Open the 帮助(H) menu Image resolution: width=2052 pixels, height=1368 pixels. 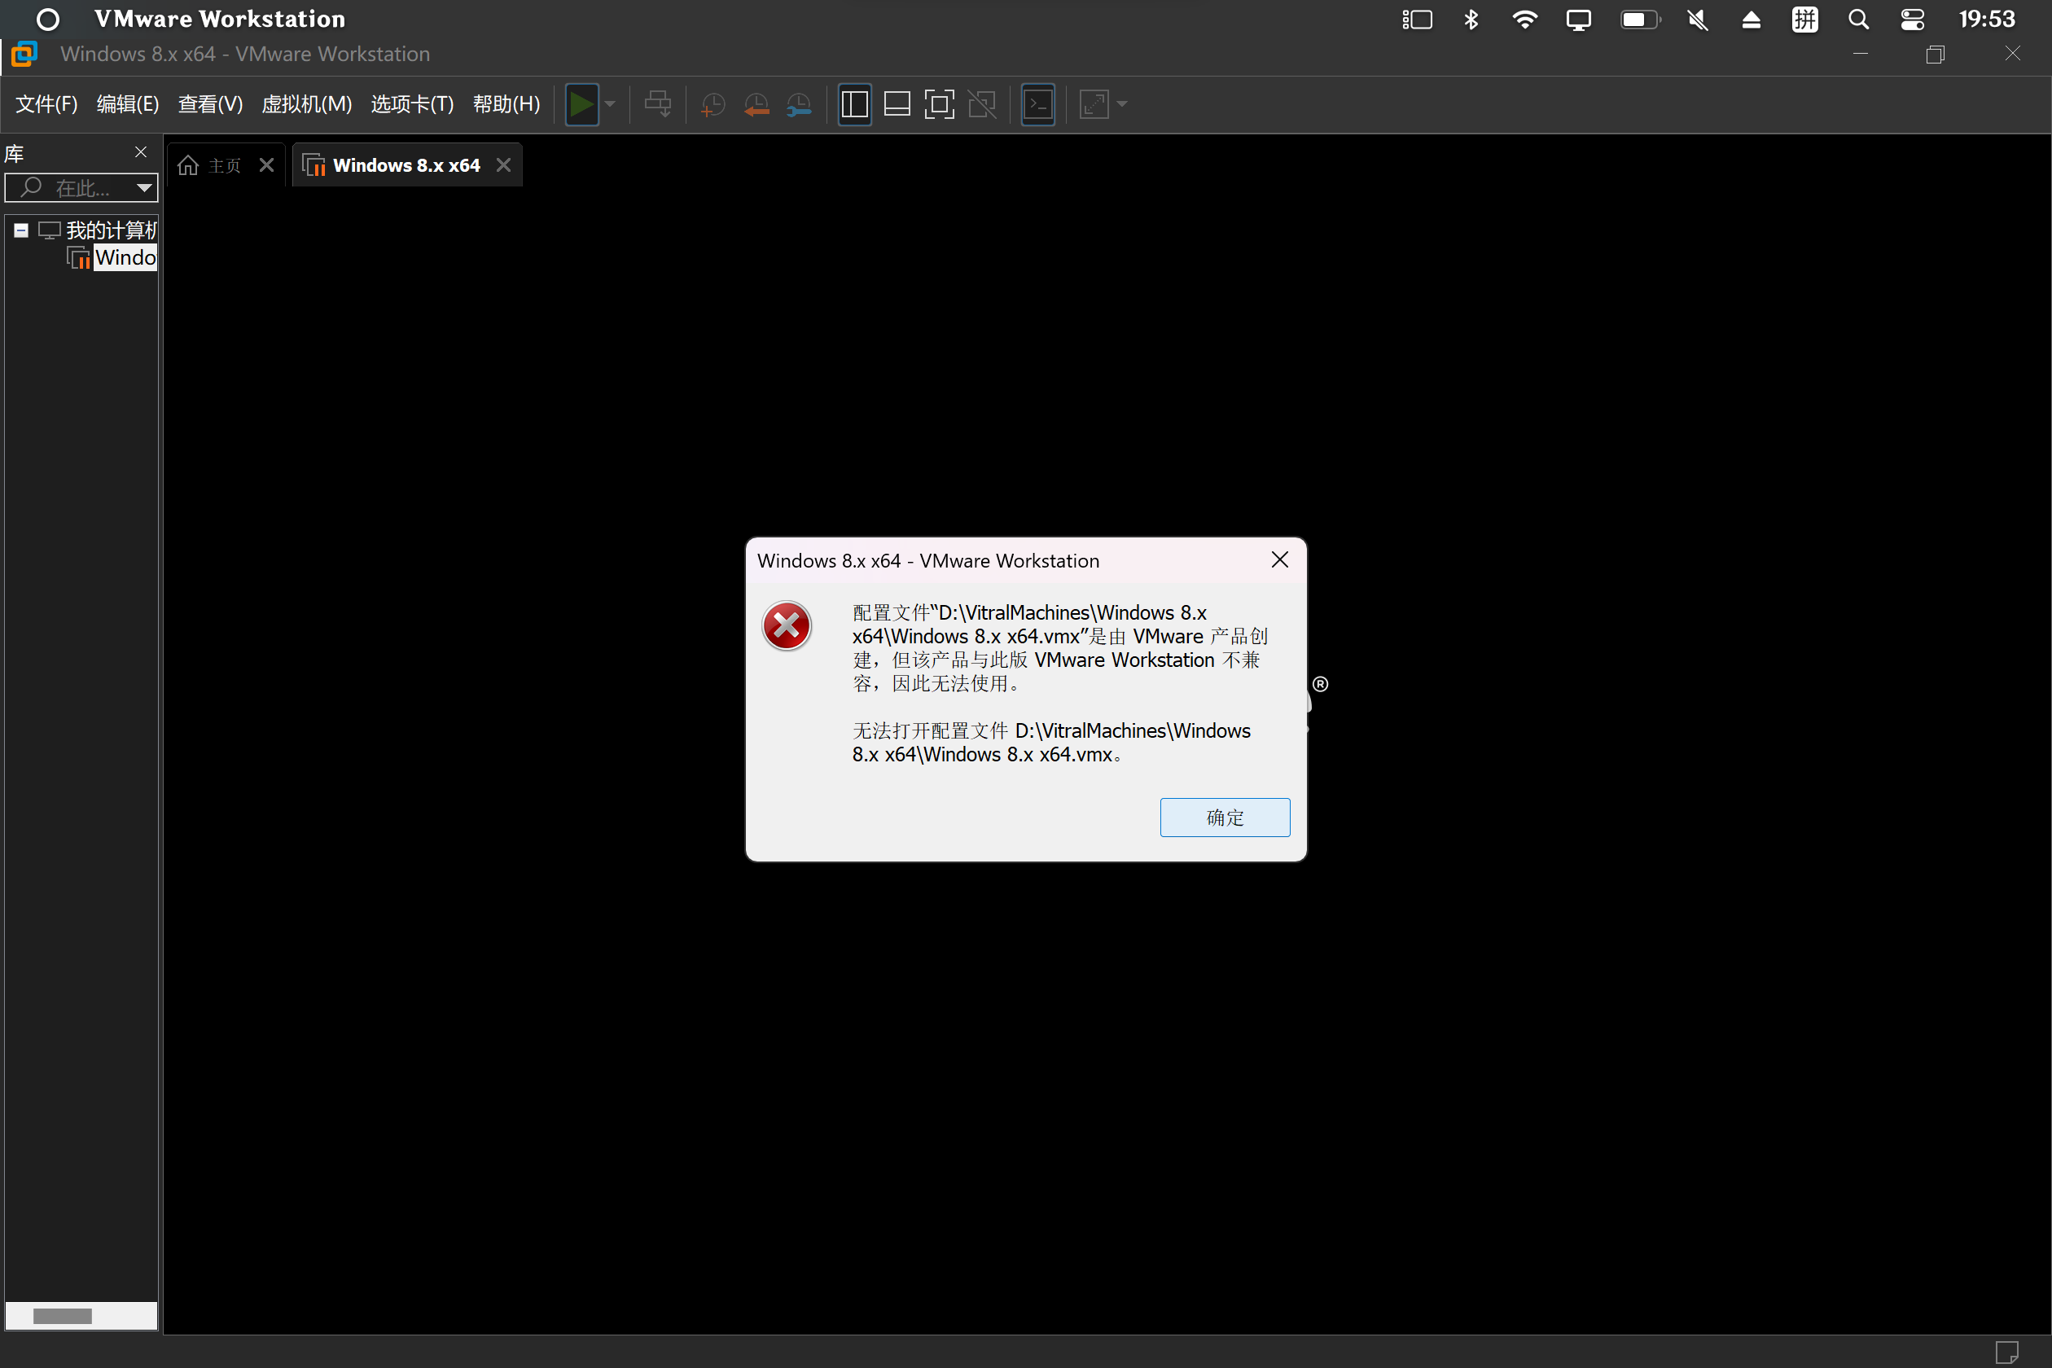[x=506, y=105]
